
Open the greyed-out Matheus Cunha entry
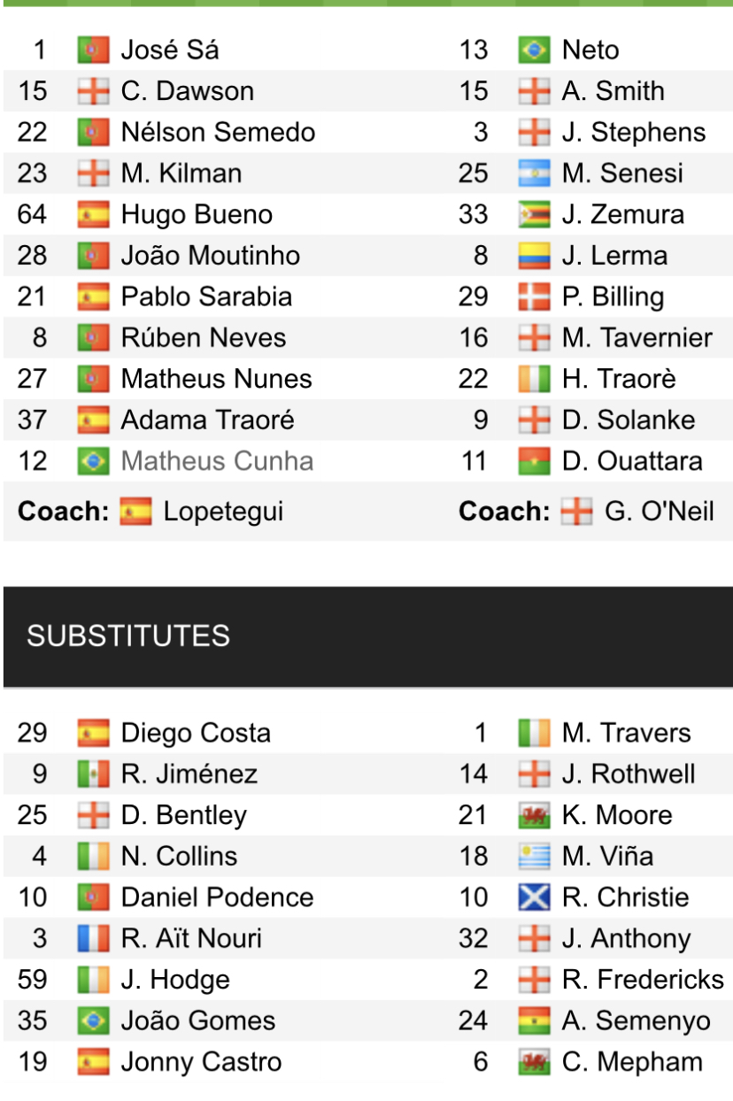tap(217, 461)
